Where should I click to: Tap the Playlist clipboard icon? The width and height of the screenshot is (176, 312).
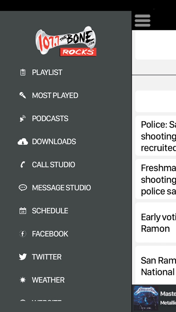(23, 72)
